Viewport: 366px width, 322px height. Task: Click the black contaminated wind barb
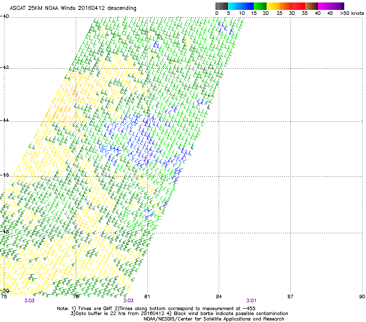pos(208,107)
